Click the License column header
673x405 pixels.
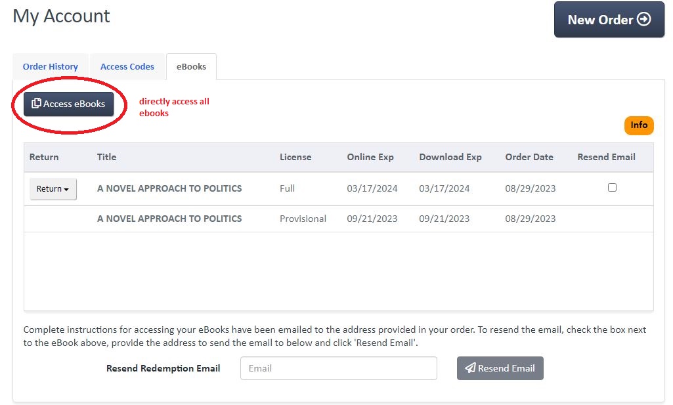tap(295, 157)
